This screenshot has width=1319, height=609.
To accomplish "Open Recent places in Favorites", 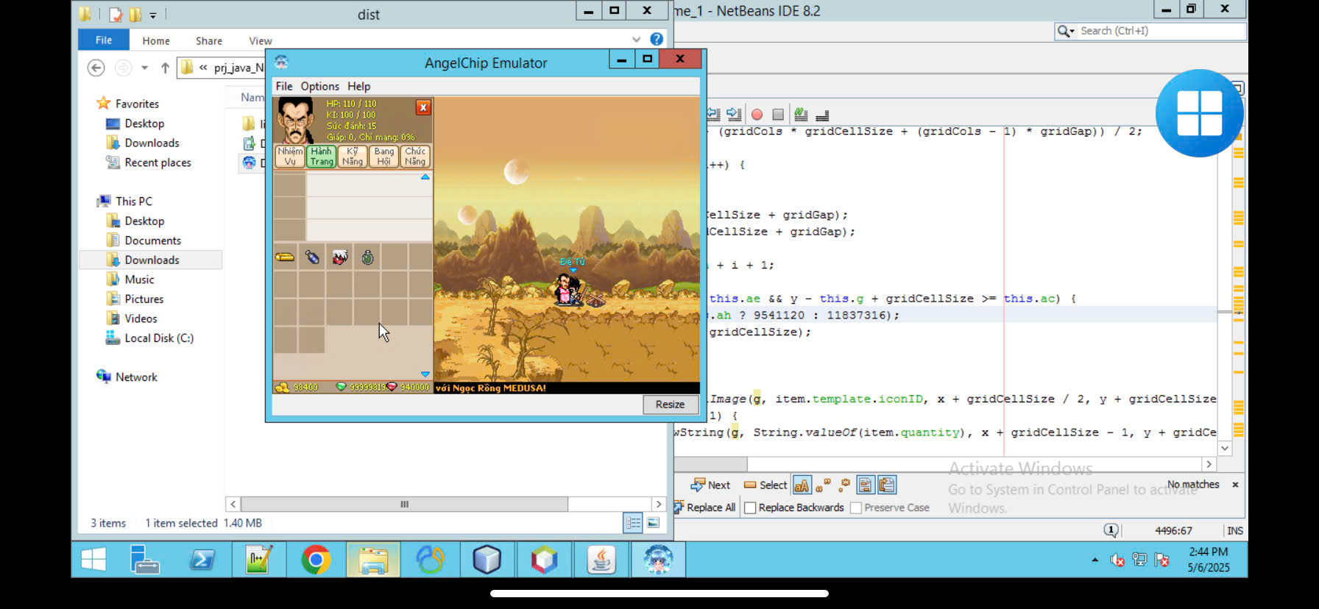I will click(x=149, y=163).
